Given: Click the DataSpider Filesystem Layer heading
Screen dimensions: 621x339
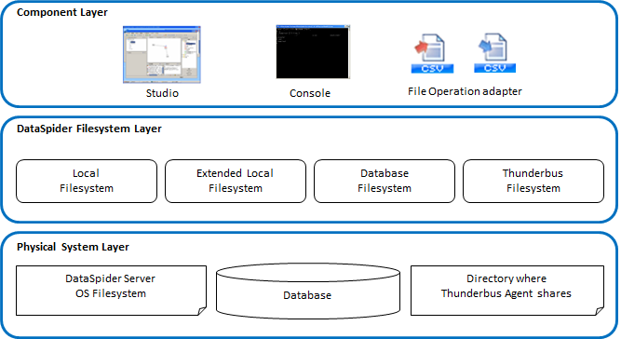Looking at the screenshot, I should coord(89,129).
